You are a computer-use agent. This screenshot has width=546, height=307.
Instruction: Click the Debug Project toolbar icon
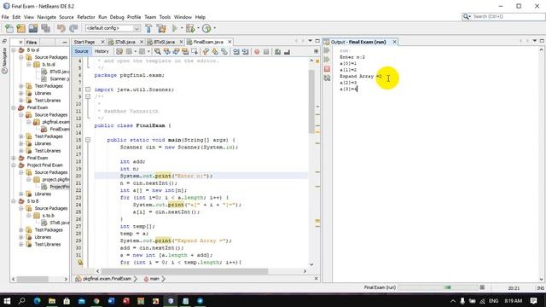190,28
